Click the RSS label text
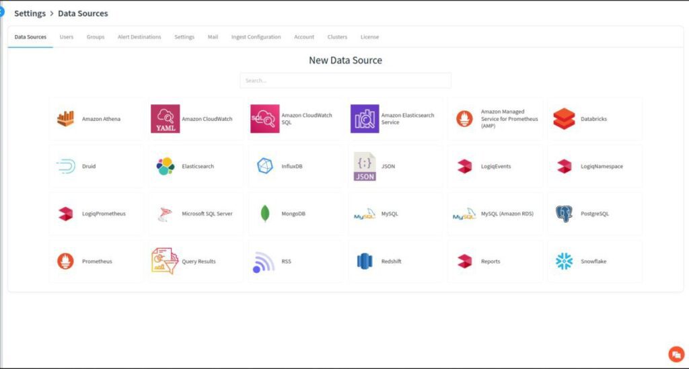This screenshot has height=369, width=689. click(286, 261)
